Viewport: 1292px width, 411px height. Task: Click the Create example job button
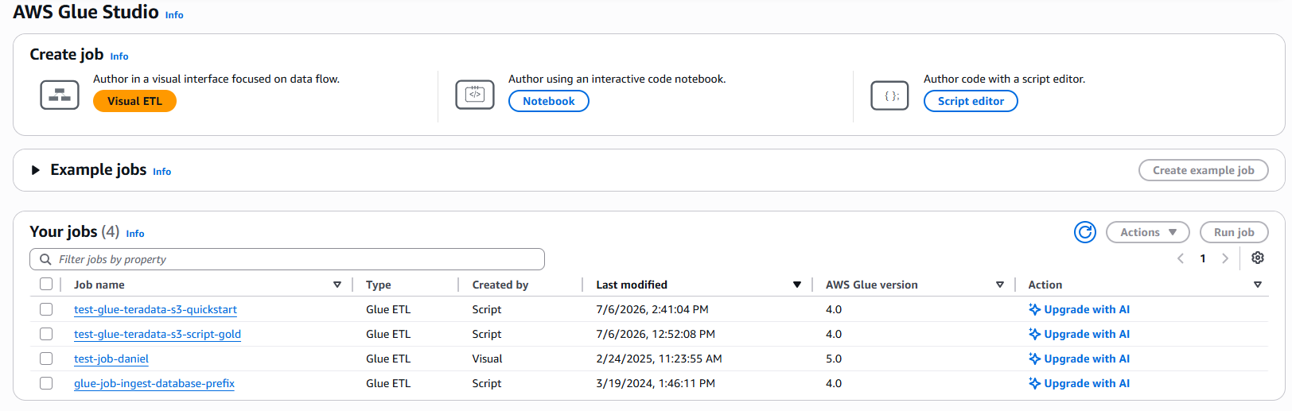1204,170
